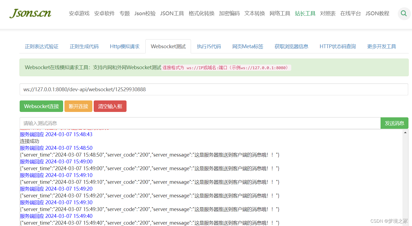Open the search magnifier icon
This screenshot has height=226, width=412.
point(404,13)
